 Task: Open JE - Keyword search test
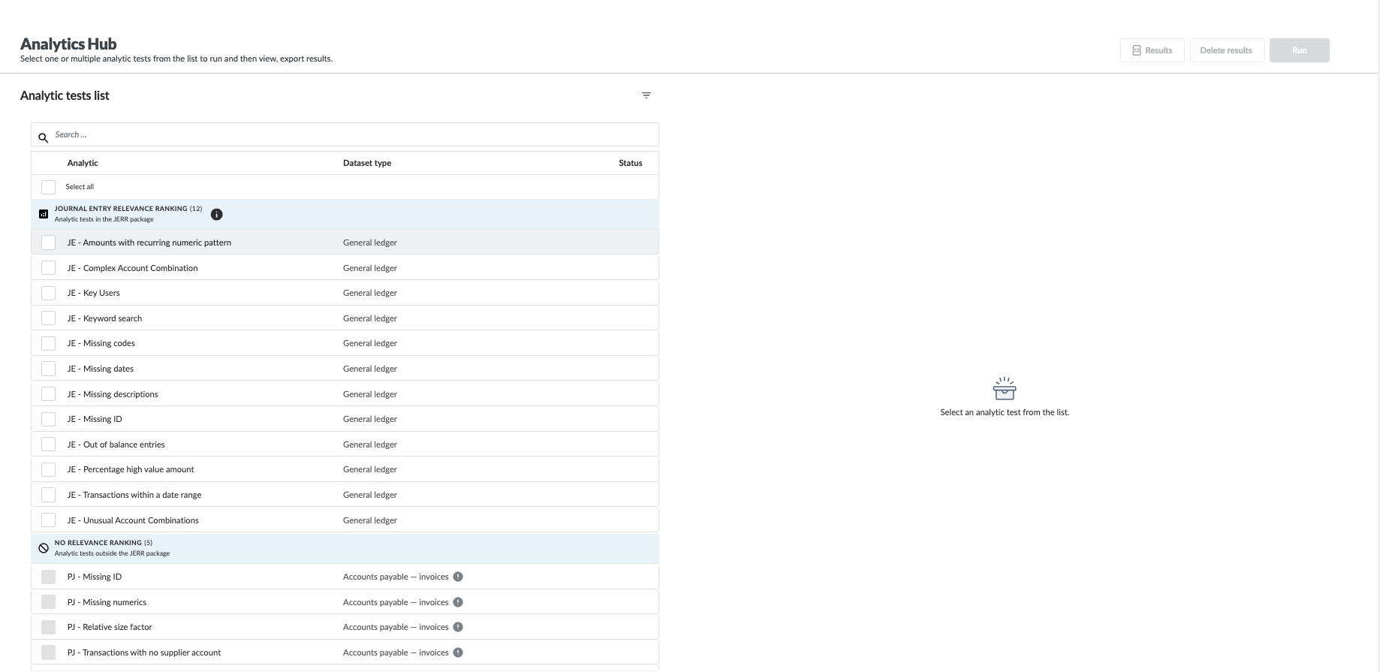pos(345,318)
